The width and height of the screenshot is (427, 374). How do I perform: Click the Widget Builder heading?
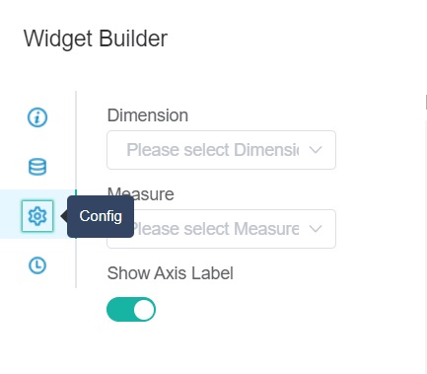tap(96, 38)
